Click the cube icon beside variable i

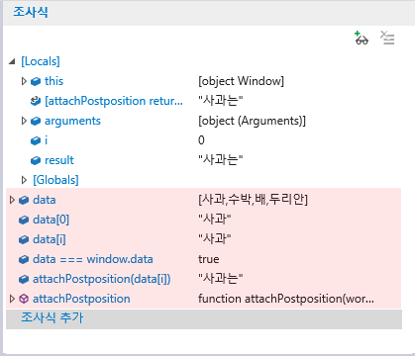(36, 140)
